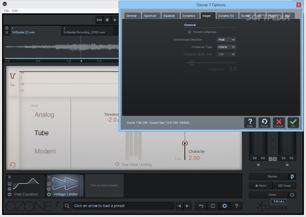Toggle True Peak Limiting power

click(117, 164)
